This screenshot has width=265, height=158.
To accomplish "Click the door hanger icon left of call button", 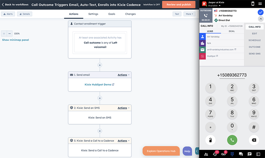I will pyautogui.click(x=210, y=140).
